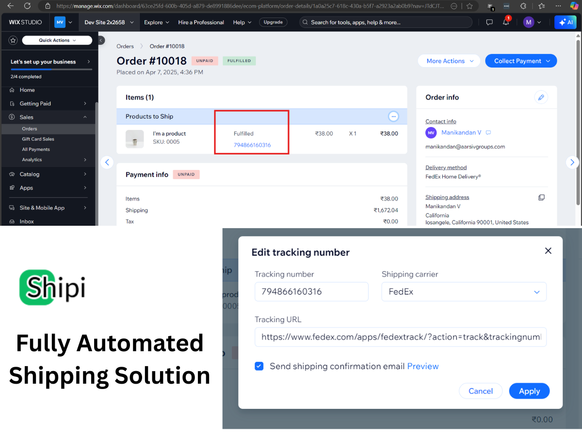Expand the Dev Site 2x2658 site switcher
Viewport: 582px width, 436px height.
109,22
